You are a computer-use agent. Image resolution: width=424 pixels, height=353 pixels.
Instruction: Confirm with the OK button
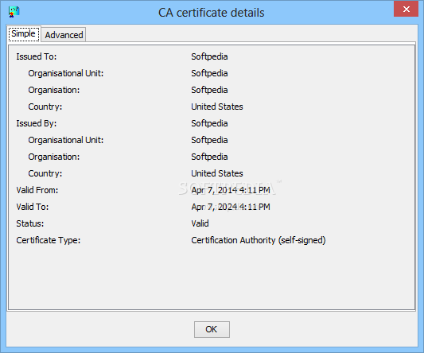[212, 329]
